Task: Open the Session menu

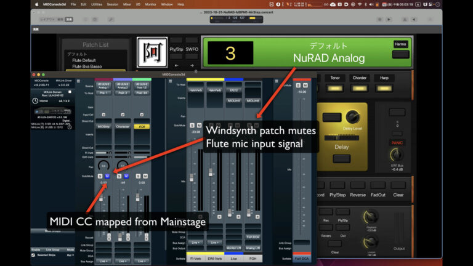Action: (x=113, y=4)
